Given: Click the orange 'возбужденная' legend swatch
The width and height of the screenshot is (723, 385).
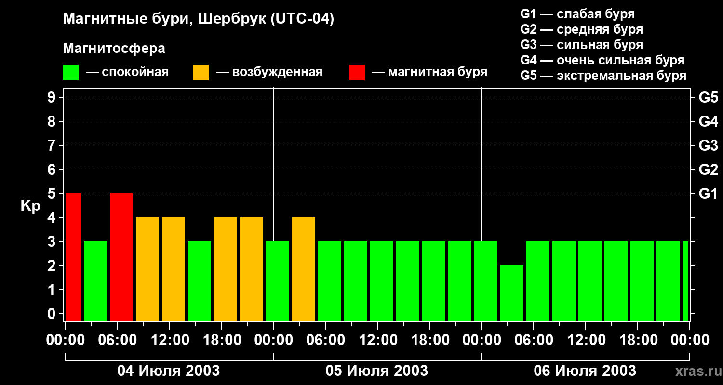Looking at the screenshot, I should coord(201,73).
